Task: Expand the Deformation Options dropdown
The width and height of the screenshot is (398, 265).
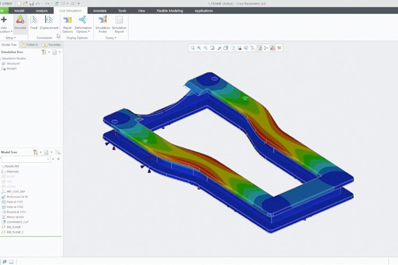Action: tap(83, 31)
